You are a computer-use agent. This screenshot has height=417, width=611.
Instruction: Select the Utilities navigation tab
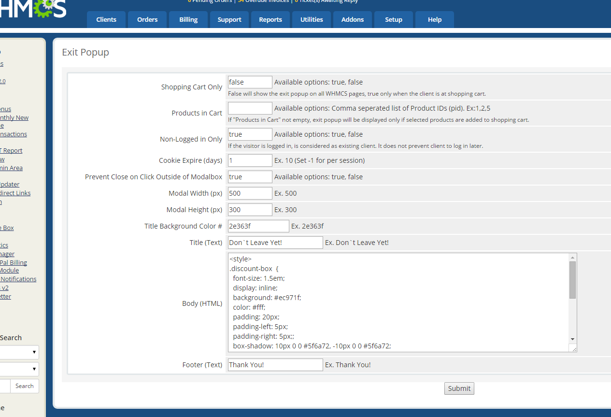pos(312,20)
